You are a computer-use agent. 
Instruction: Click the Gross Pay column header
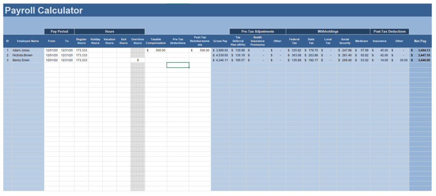coord(220,41)
